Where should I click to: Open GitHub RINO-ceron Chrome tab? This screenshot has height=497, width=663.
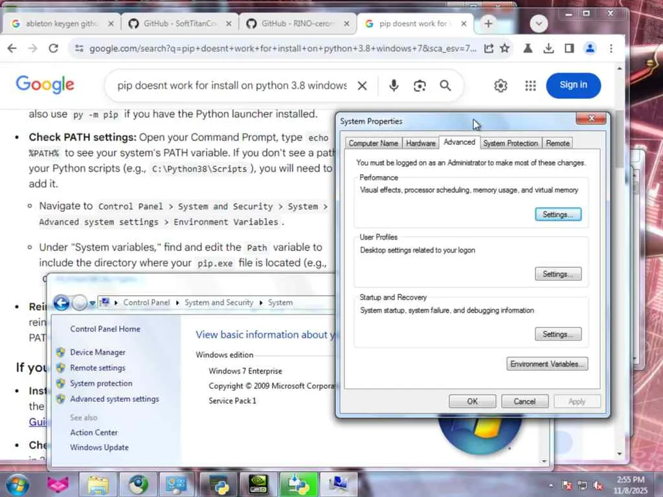click(x=297, y=24)
